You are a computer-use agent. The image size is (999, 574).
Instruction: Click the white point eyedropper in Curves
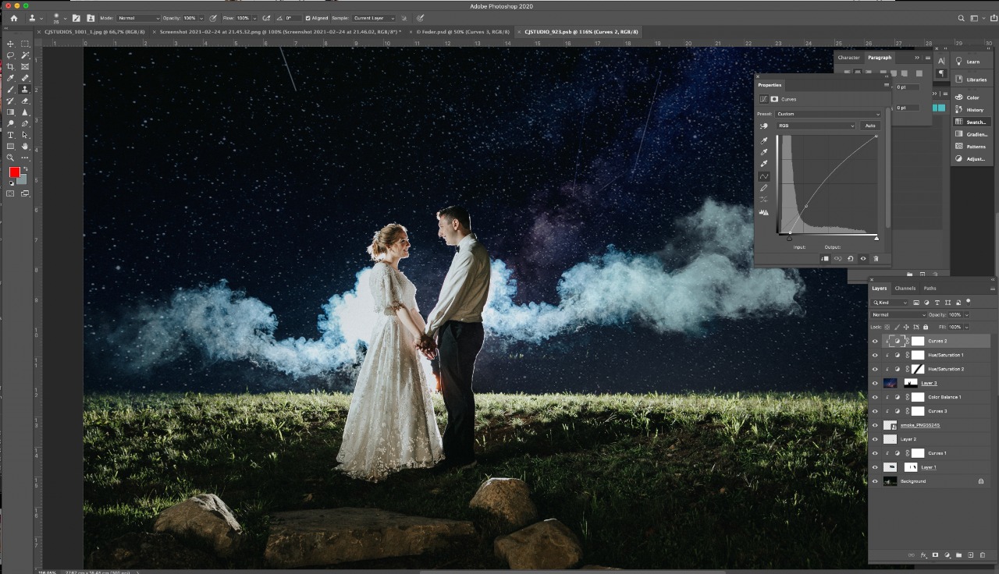coord(765,164)
